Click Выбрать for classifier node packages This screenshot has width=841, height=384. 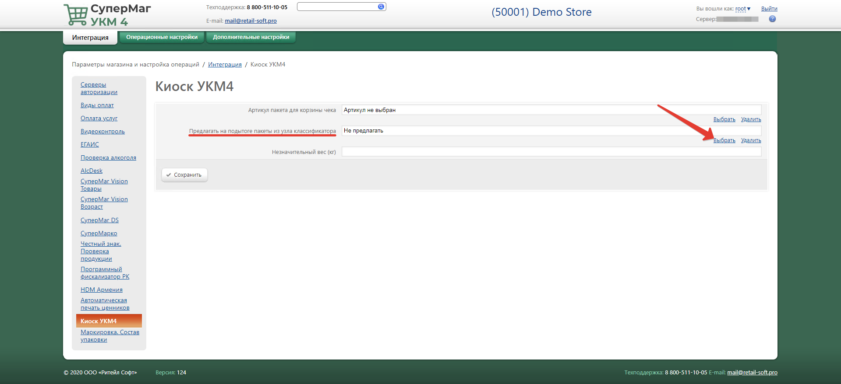pos(724,140)
